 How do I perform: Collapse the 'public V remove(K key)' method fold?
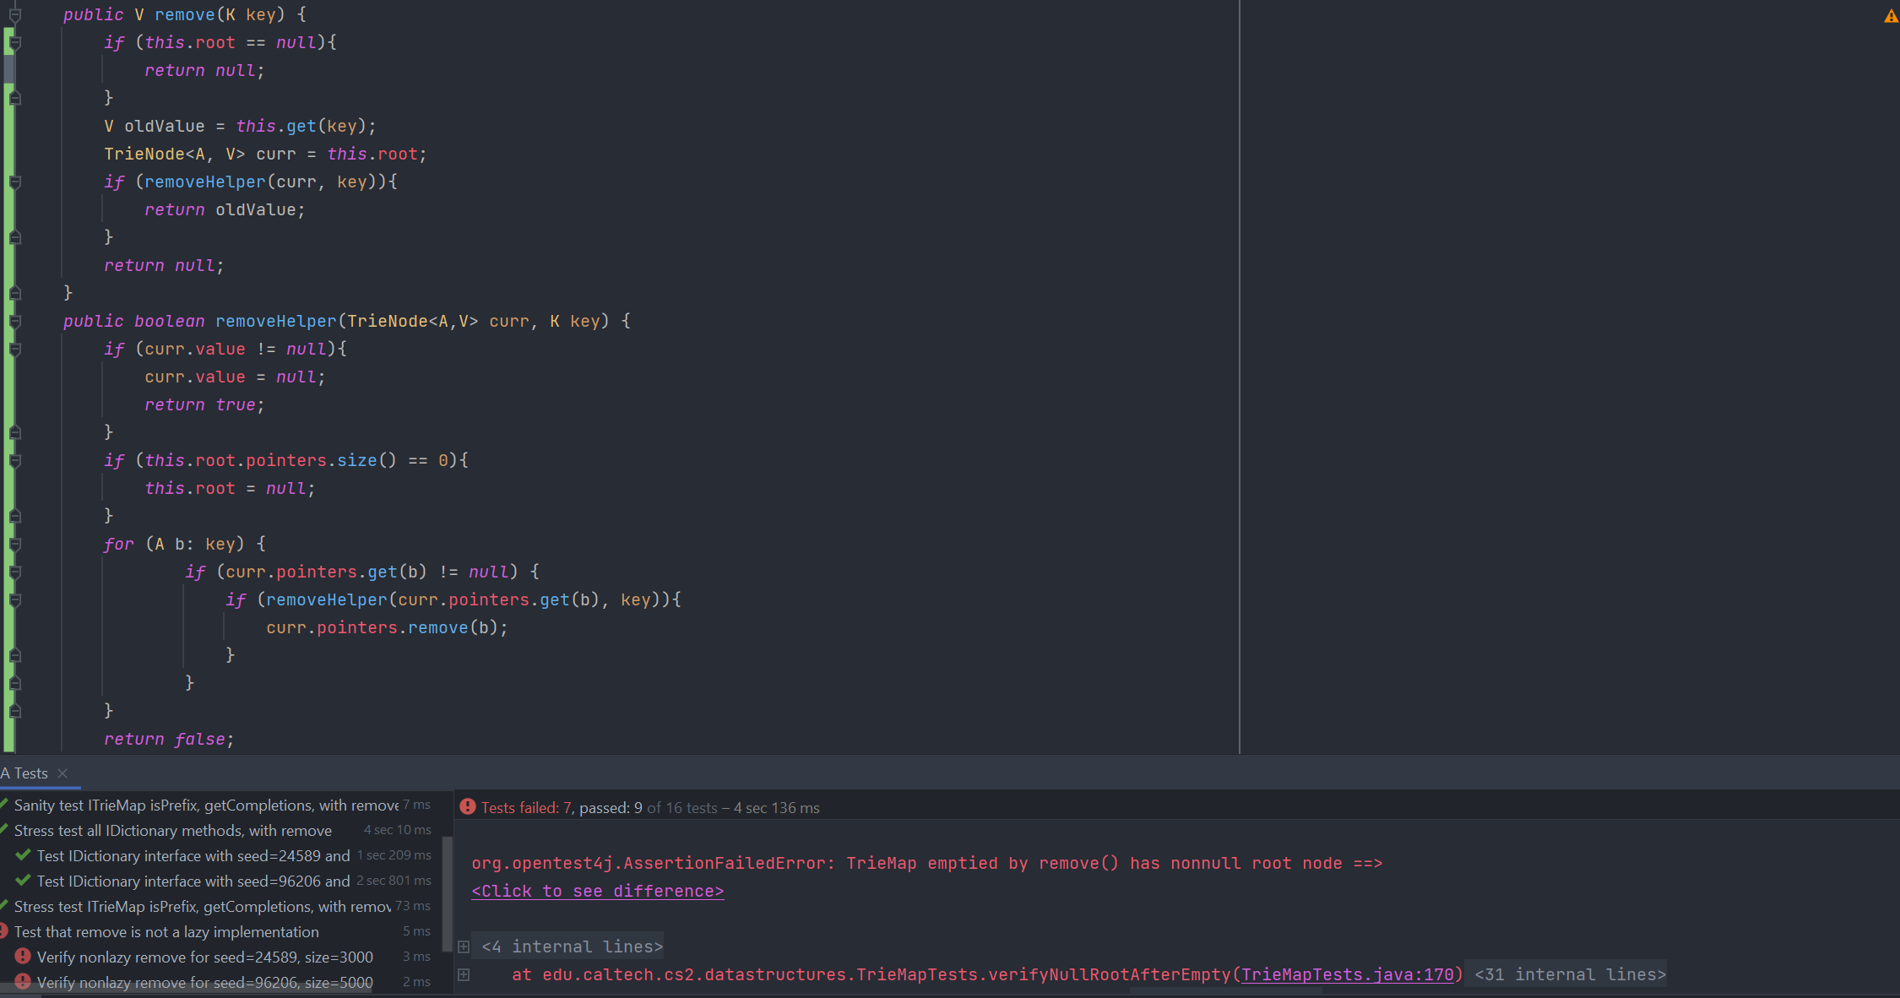click(x=14, y=15)
